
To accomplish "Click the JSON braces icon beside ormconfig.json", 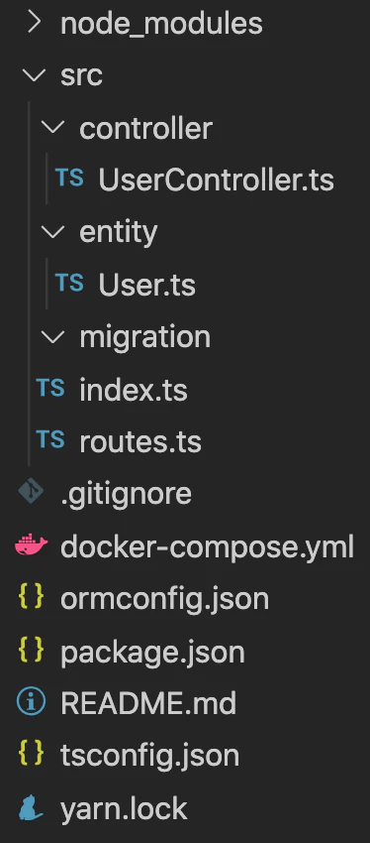I will click(31, 597).
